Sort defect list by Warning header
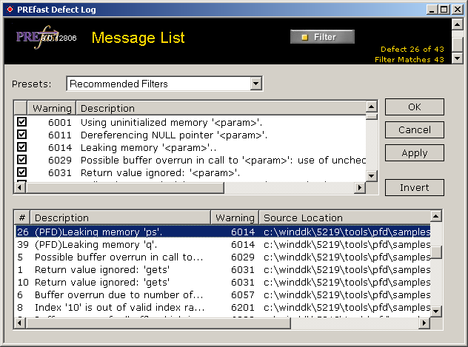 [x=235, y=218]
